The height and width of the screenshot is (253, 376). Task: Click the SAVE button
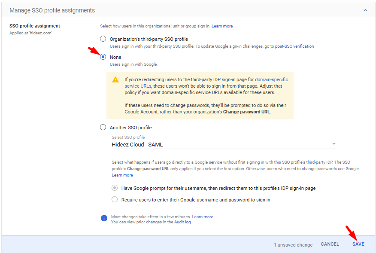pos(358,244)
